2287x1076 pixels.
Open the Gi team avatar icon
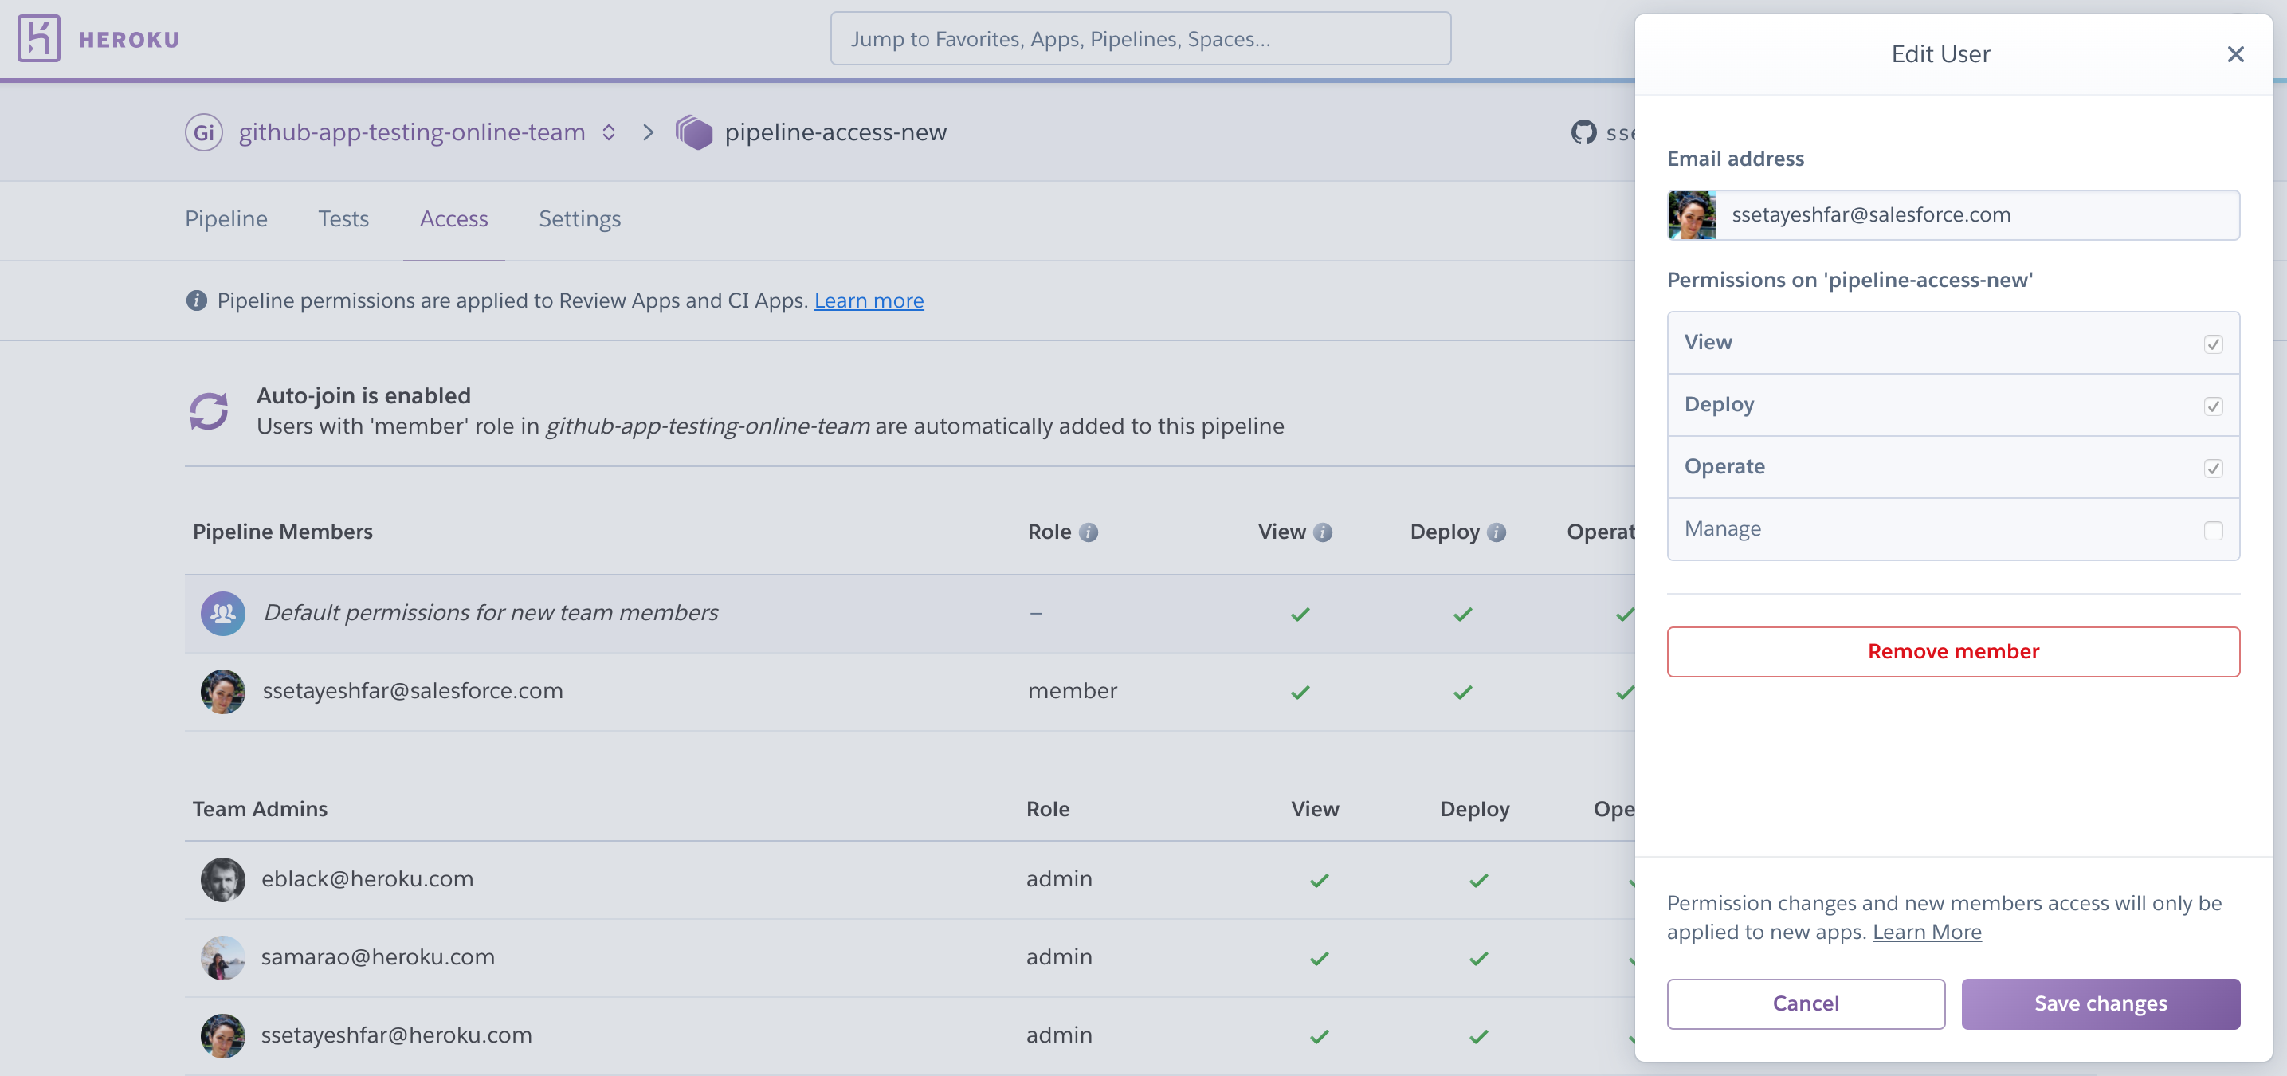point(203,132)
